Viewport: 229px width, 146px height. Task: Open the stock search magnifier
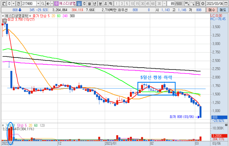(43, 3)
